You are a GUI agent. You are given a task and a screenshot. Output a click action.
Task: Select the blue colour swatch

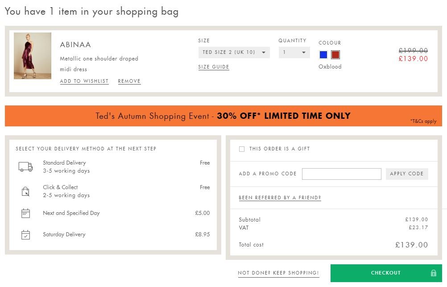323,55
